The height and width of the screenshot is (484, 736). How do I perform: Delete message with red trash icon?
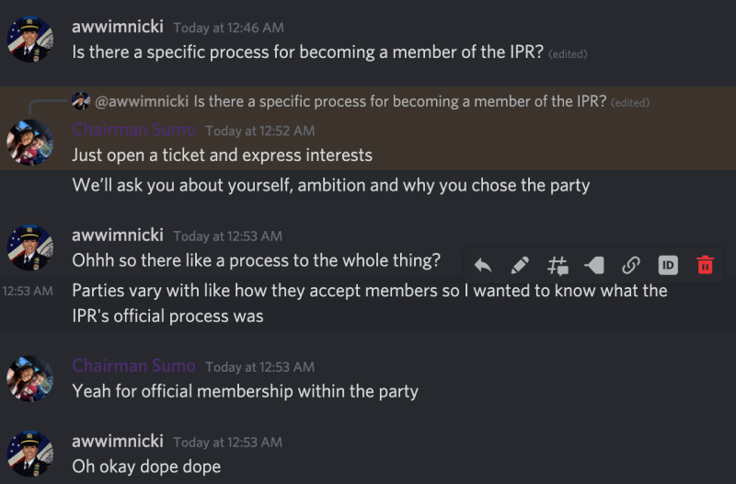(x=705, y=265)
